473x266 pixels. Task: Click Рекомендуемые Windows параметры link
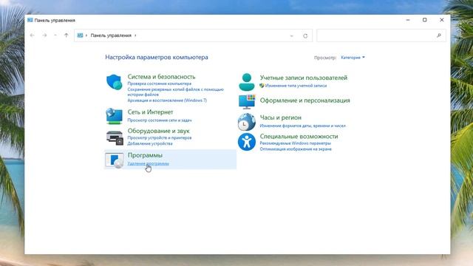click(x=296, y=143)
